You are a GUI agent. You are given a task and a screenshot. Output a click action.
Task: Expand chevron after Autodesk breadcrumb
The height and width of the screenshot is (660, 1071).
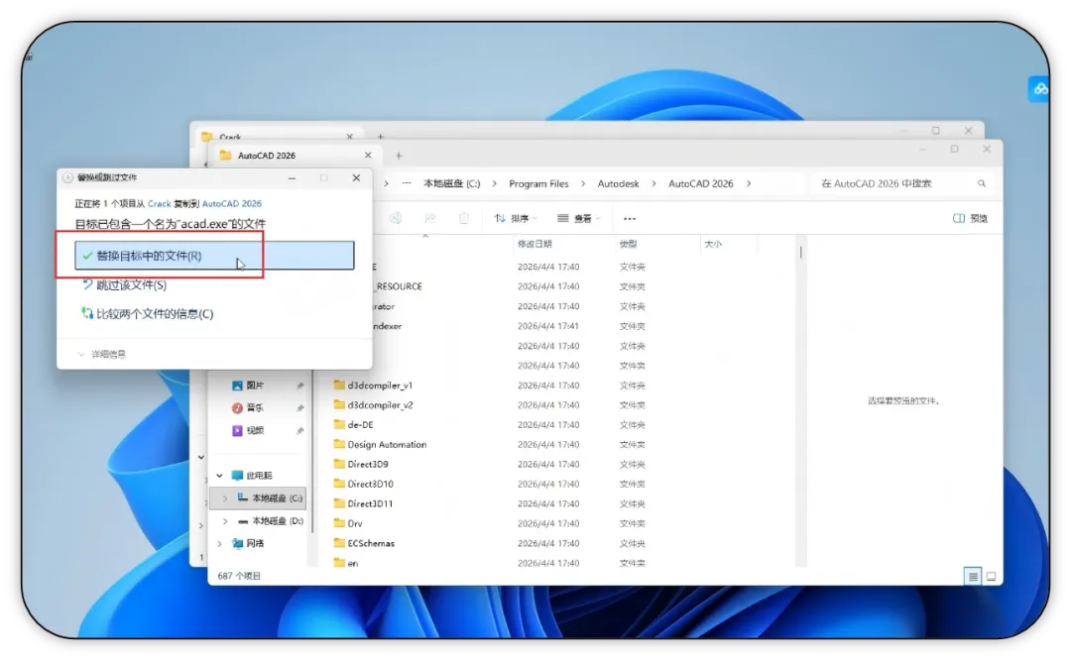tap(654, 183)
